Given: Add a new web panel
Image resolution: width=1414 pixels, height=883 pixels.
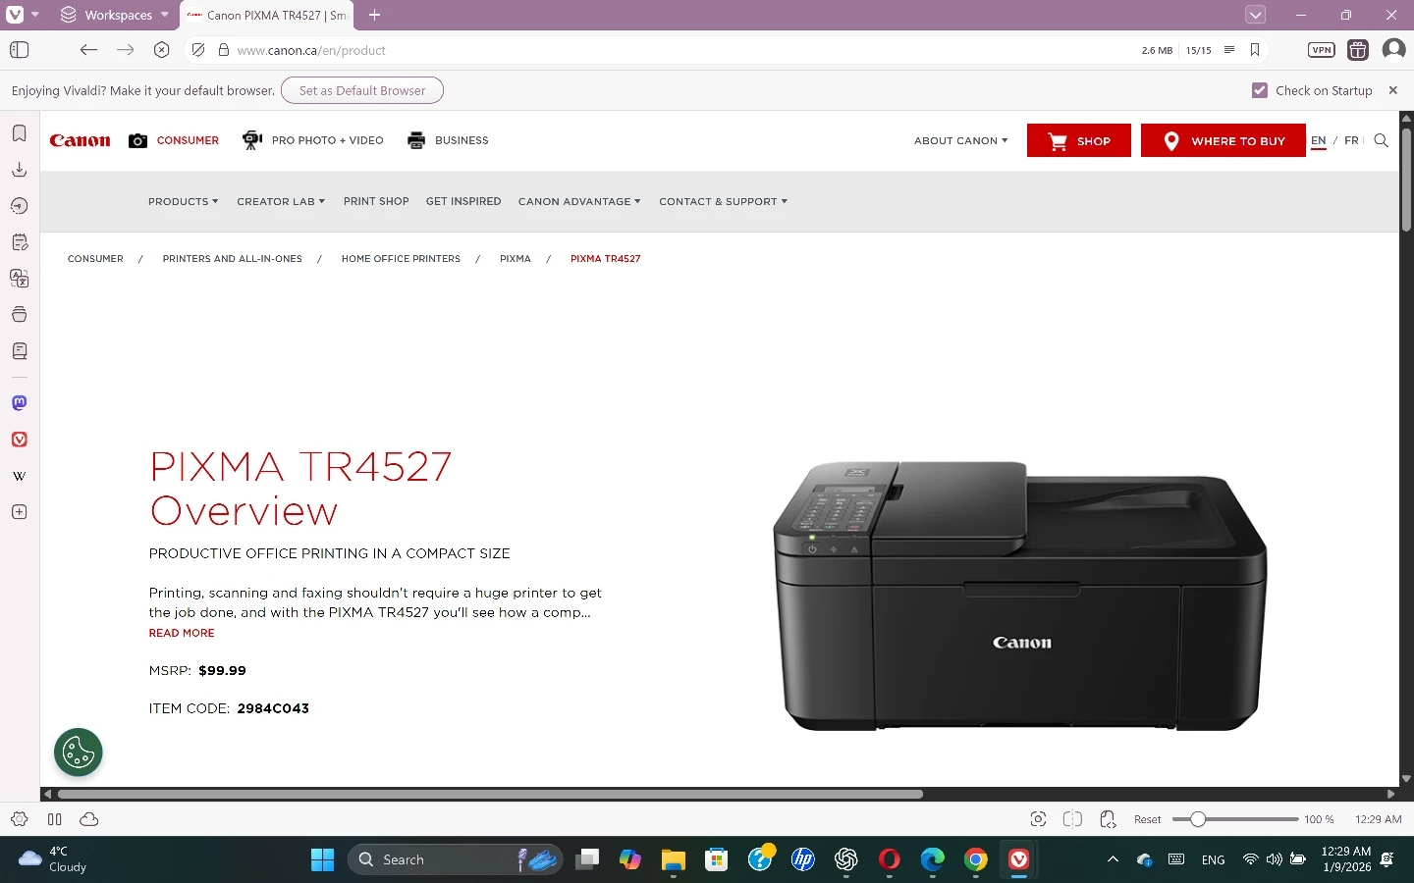Looking at the screenshot, I should tap(19, 512).
